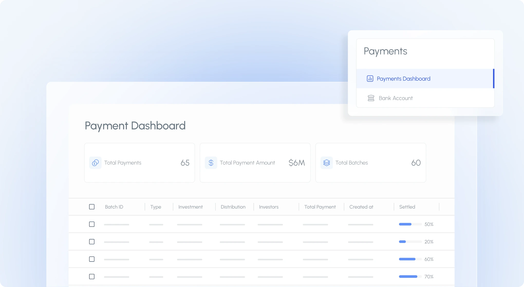Screen dimensions: 524x287
Task: Click the Payments Dashboard chart icon
Action: coord(370,79)
